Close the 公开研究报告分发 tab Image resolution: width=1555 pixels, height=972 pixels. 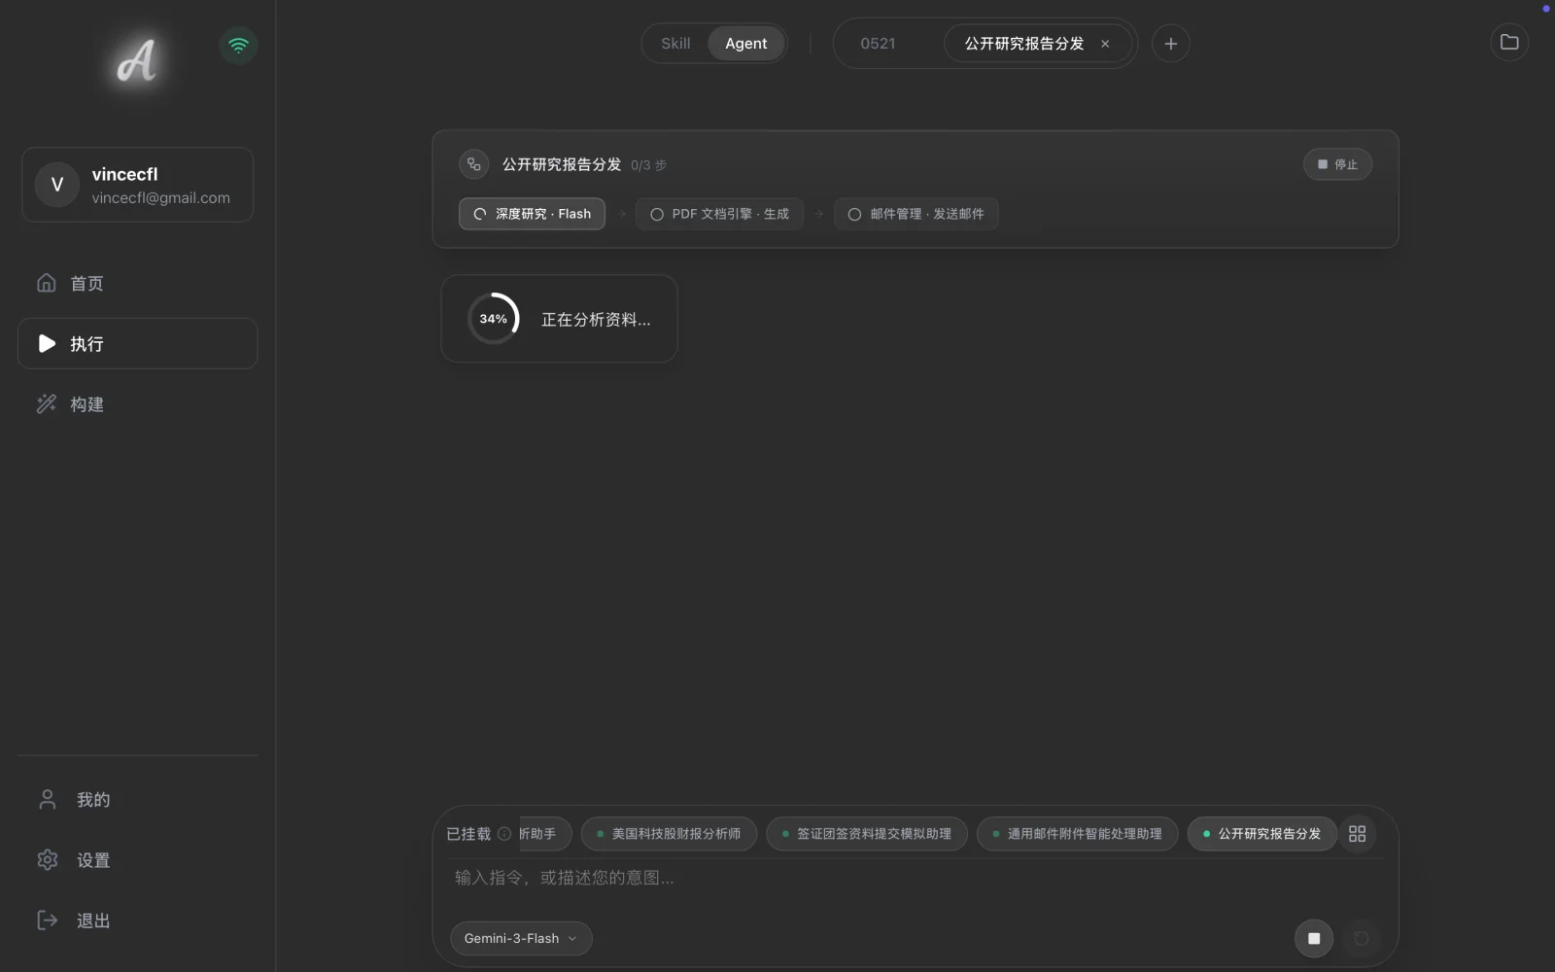pos(1105,44)
